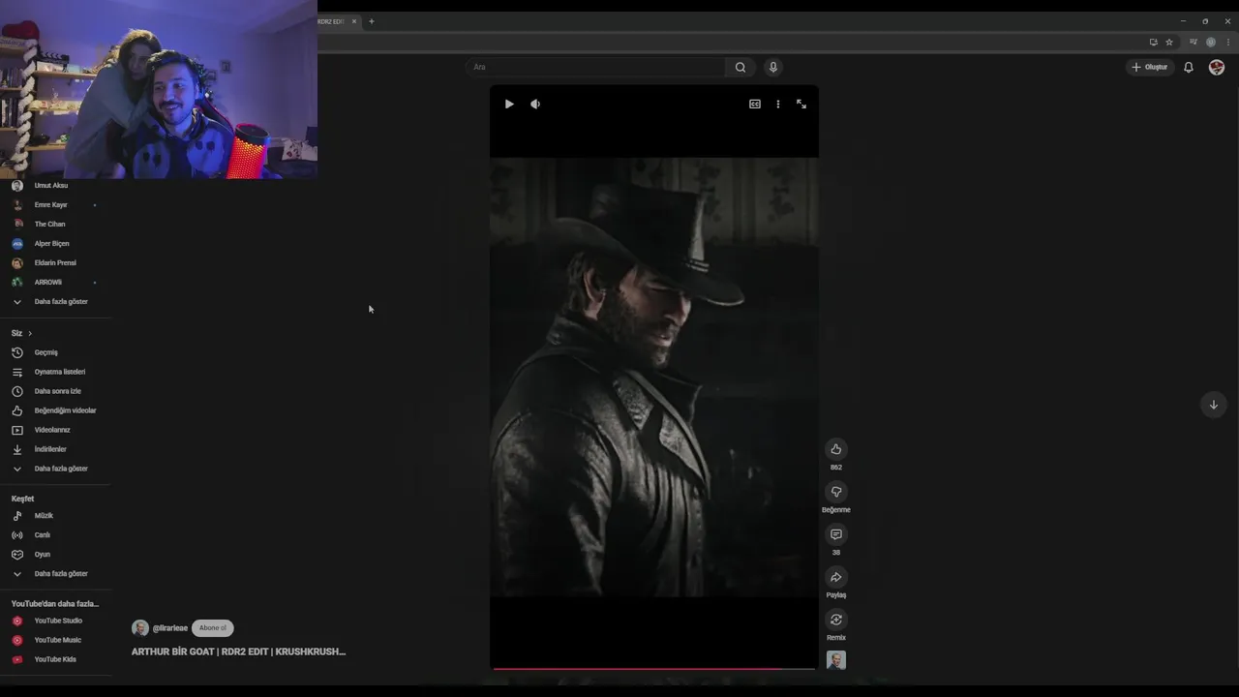Share the Short via Paylaş
Screen dimensions: 1239x697
tap(836, 577)
